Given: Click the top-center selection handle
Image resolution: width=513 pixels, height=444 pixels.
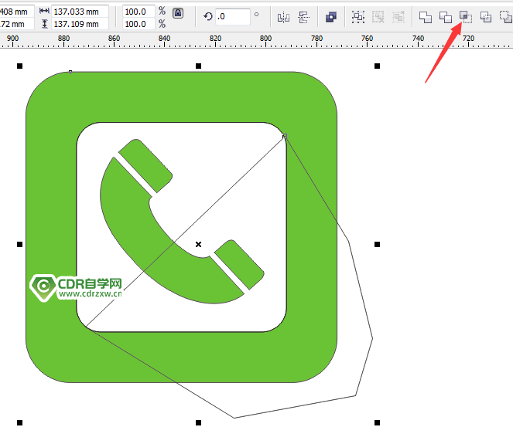Looking at the screenshot, I should [198, 66].
